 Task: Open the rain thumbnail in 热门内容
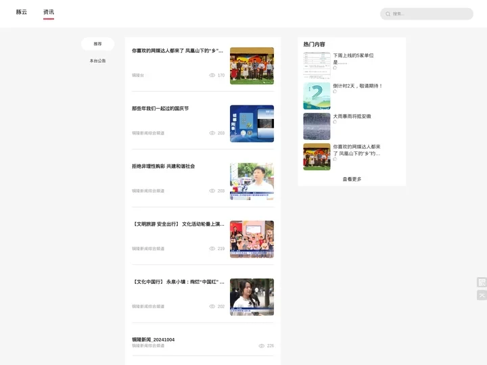(x=317, y=126)
